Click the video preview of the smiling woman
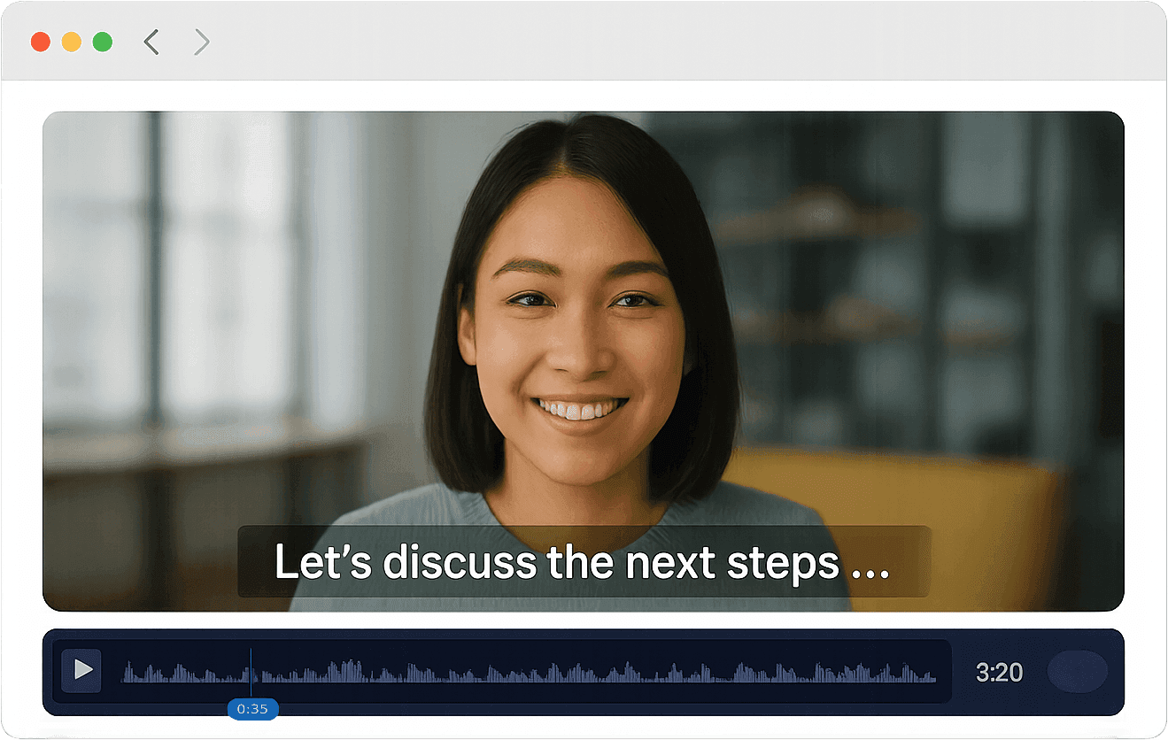1168x740 pixels. [x=584, y=361]
